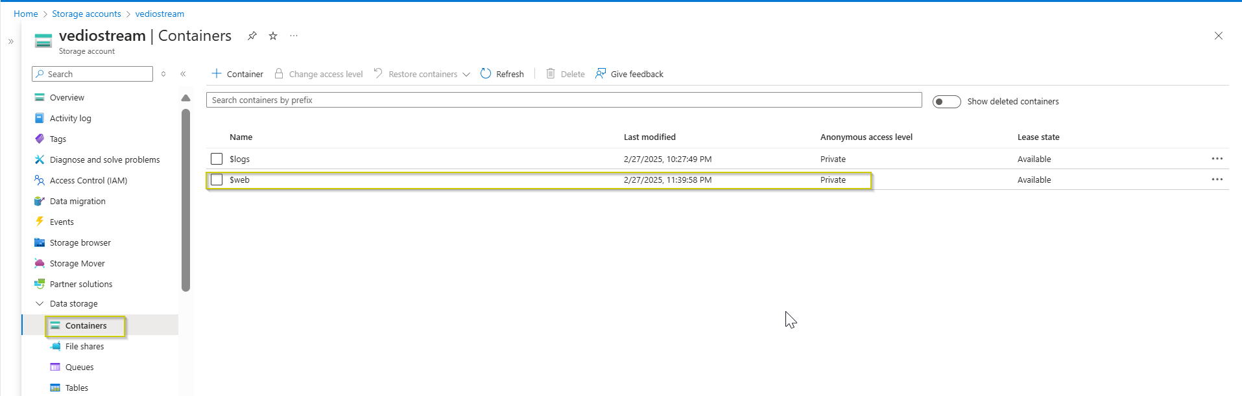Open the $logs row context menu ellipsis
This screenshot has width=1242, height=396.
(x=1217, y=159)
